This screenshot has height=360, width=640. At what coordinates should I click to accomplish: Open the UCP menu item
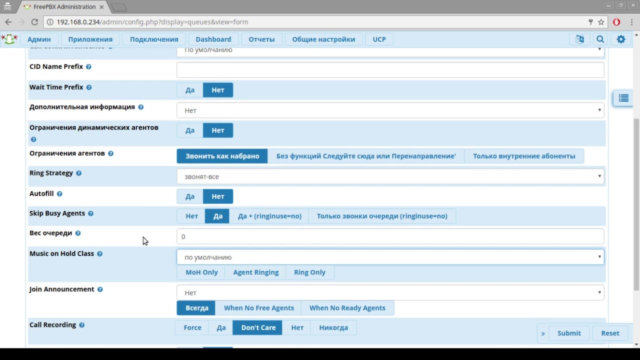click(x=379, y=39)
